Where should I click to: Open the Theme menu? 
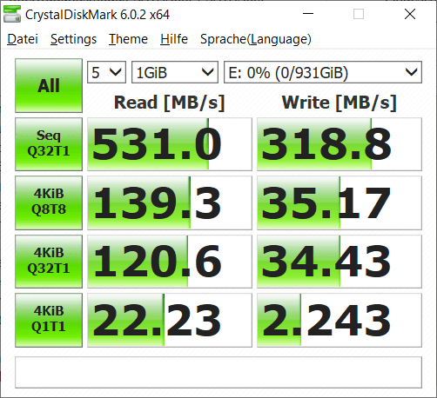point(128,39)
